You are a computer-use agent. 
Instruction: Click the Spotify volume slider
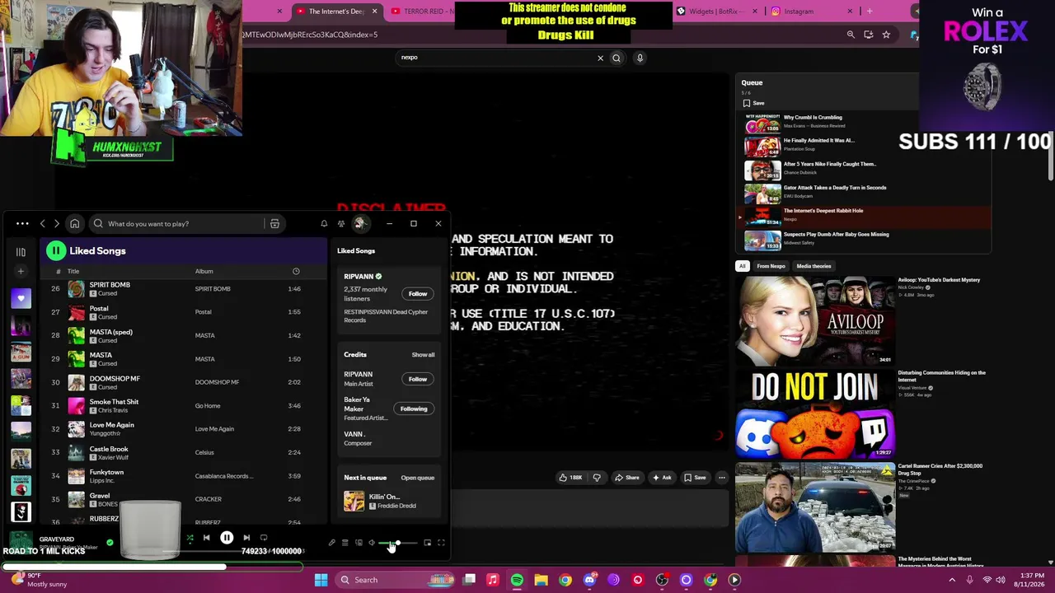click(398, 543)
